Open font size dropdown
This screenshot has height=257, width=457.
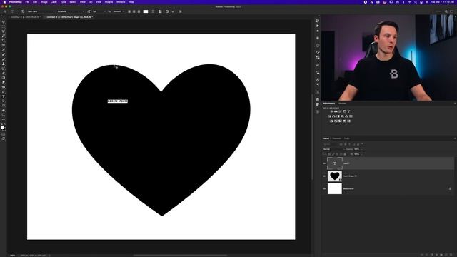99,11
